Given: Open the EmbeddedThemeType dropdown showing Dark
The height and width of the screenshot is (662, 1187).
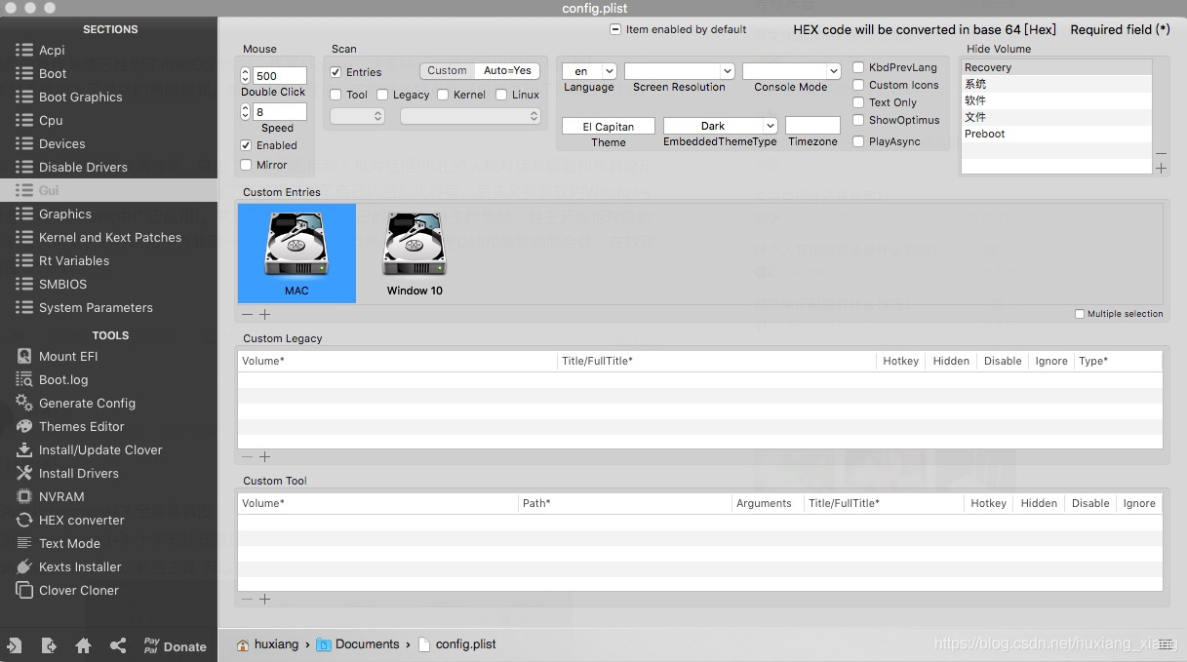Looking at the screenshot, I should coord(720,126).
